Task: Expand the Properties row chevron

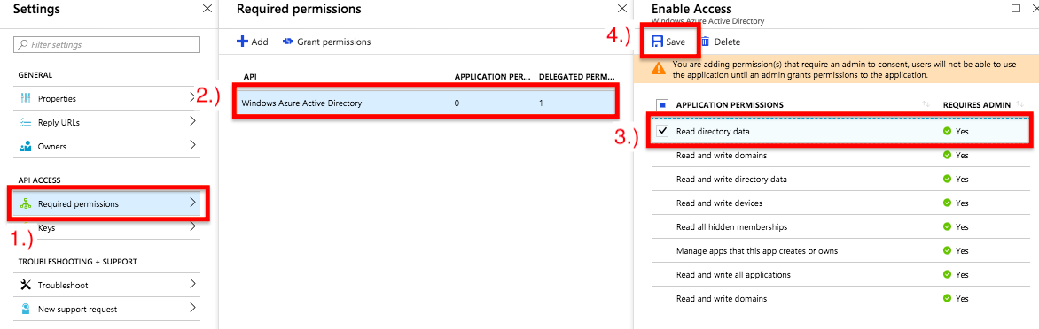Action: click(193, 98)
